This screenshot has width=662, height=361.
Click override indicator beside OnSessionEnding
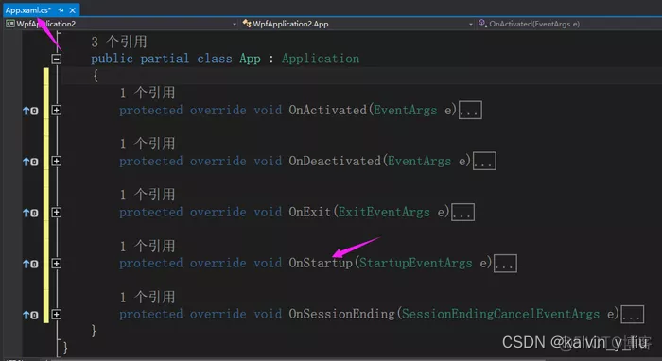pyautogui.click(x=30, y=315)
